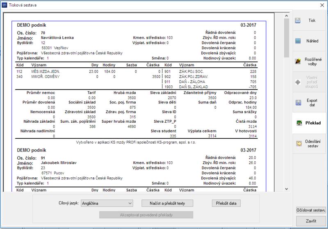Open the Cílový jazyk dropdown

coord(107,203)
